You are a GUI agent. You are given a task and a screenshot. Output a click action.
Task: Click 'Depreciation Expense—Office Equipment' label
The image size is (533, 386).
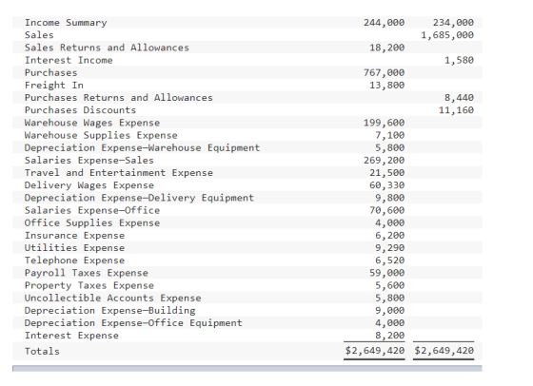[x=133, y=323]
